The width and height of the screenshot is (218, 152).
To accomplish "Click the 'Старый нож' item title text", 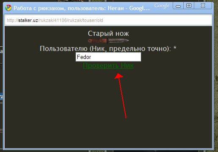I will pos(108,33).
